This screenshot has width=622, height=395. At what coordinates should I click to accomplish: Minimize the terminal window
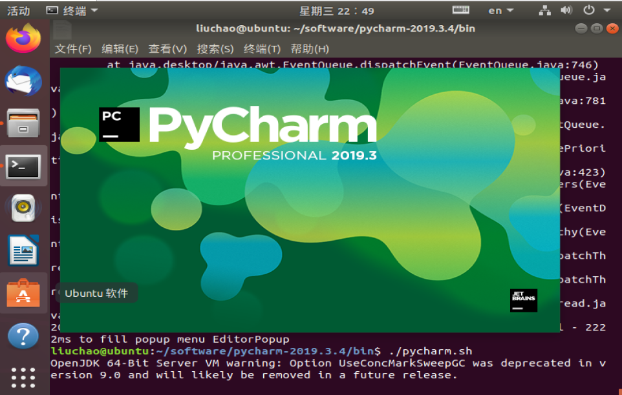[581, 28]
